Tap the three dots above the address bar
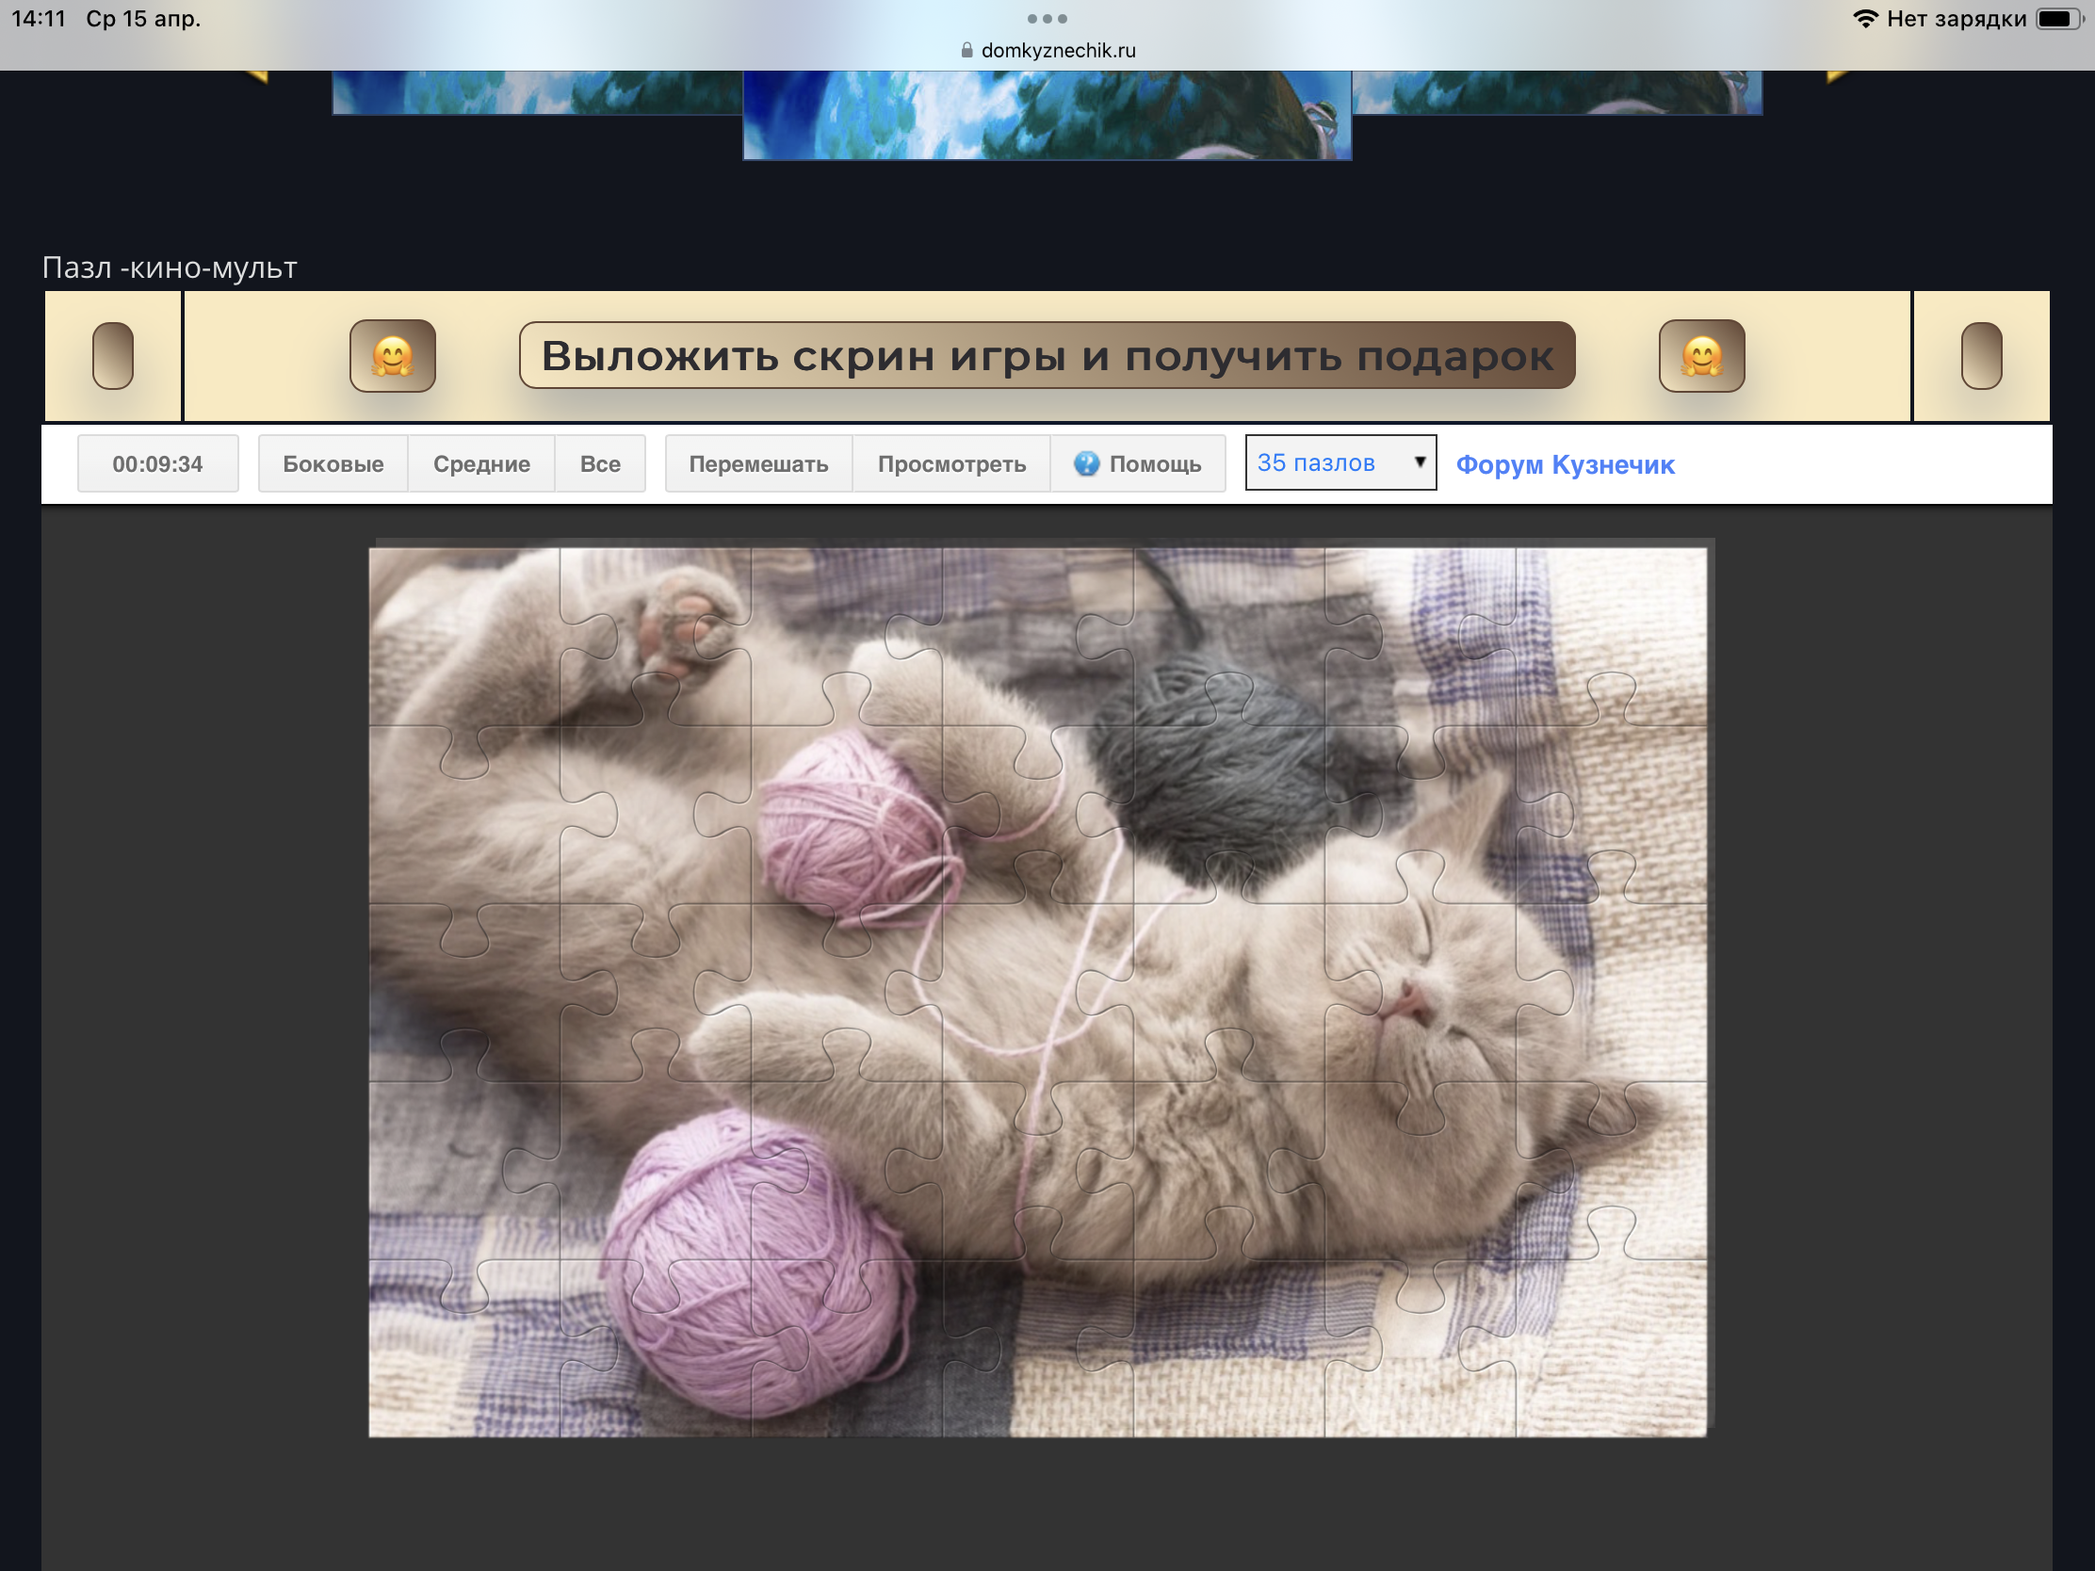2095x1571 pixels. pyautogui.click(x=1047, y=19)
